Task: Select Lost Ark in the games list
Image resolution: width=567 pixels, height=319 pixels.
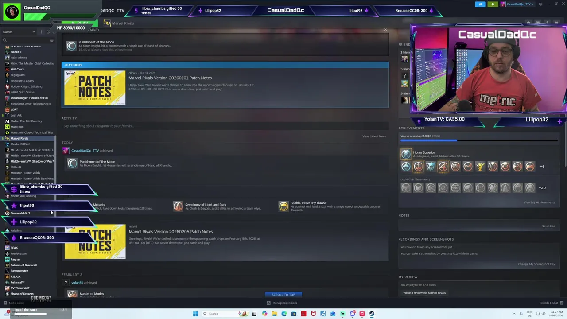Action: click(16, 115)
